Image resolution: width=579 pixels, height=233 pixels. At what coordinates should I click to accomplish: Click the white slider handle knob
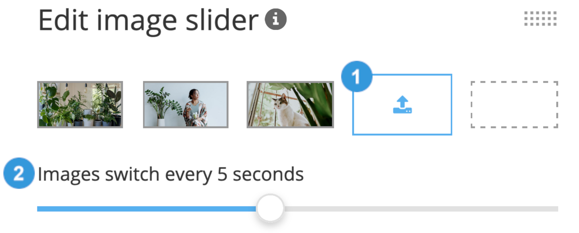pyautogui.click(x=270, y=208)
